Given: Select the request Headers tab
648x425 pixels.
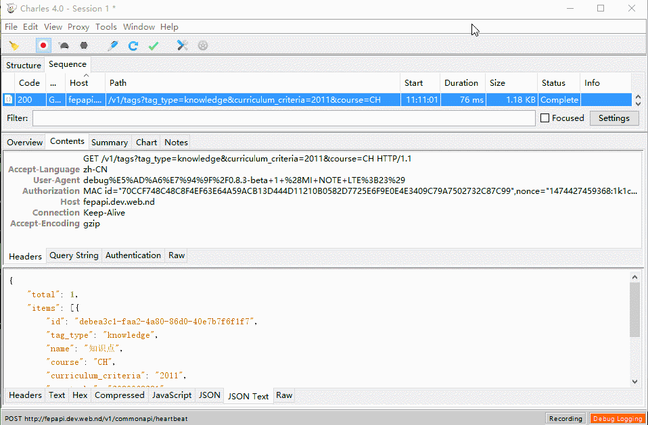Looking at the screenshot, I should [25, 256].
